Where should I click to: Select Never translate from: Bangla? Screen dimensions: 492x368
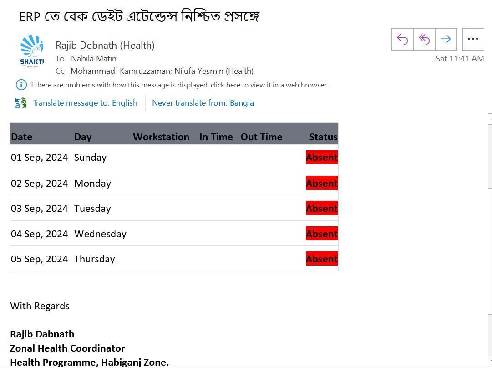(x=203, y=103)
